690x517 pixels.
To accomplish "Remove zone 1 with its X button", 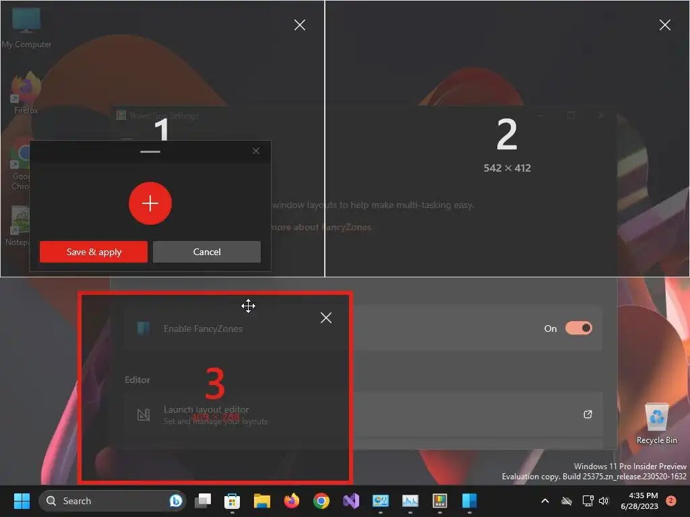I will coord(300,25).
